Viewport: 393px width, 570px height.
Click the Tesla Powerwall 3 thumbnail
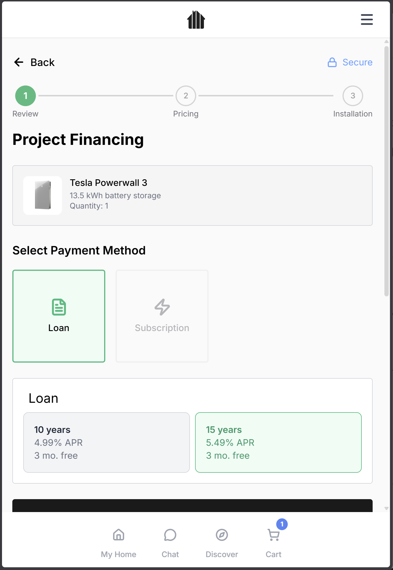43,195
